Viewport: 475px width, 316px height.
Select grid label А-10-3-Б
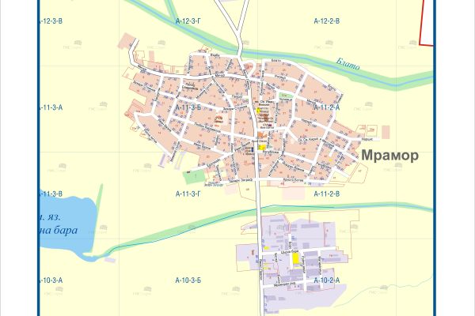click(188, 280)
